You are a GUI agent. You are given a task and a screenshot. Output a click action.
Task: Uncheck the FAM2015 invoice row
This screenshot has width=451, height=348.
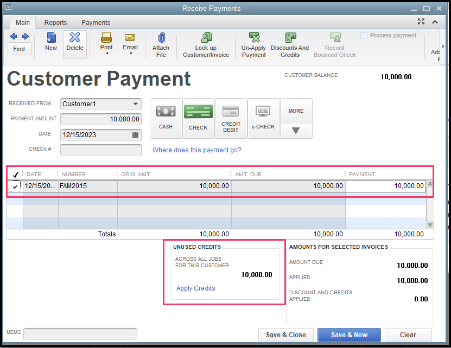(x=15, y=186)
